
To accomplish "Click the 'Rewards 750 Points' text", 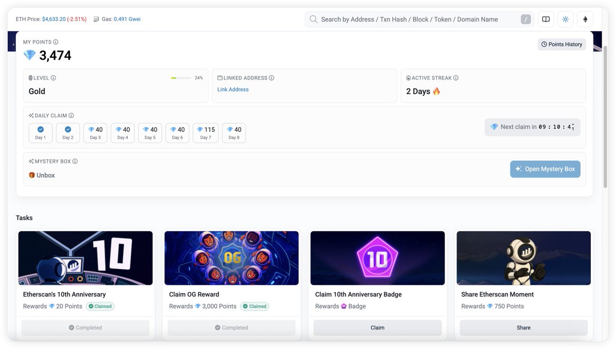I will coord(493,306).
